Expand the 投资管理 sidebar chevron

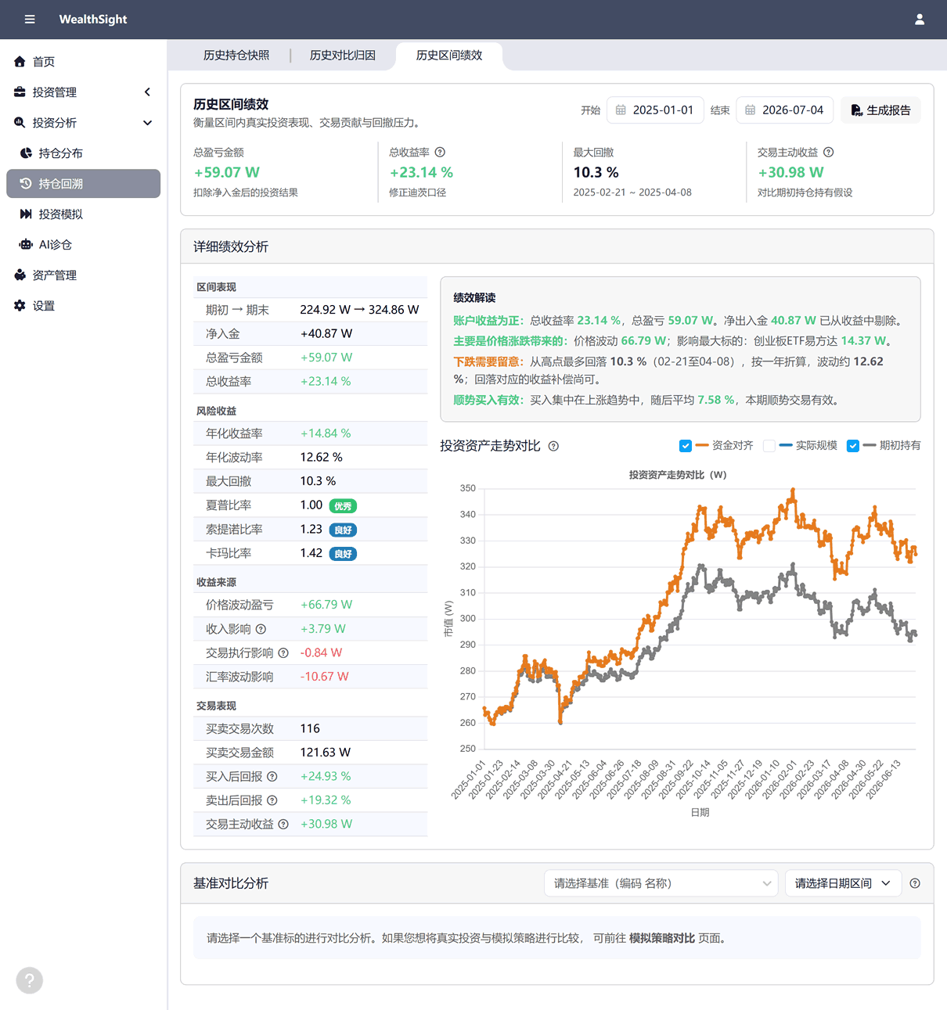(147, 92)
